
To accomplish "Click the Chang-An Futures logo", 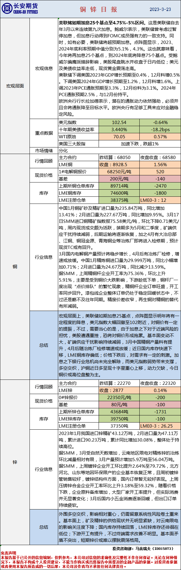I will tap(20, 9).
